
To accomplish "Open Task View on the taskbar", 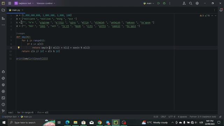I will pos(59,122).
